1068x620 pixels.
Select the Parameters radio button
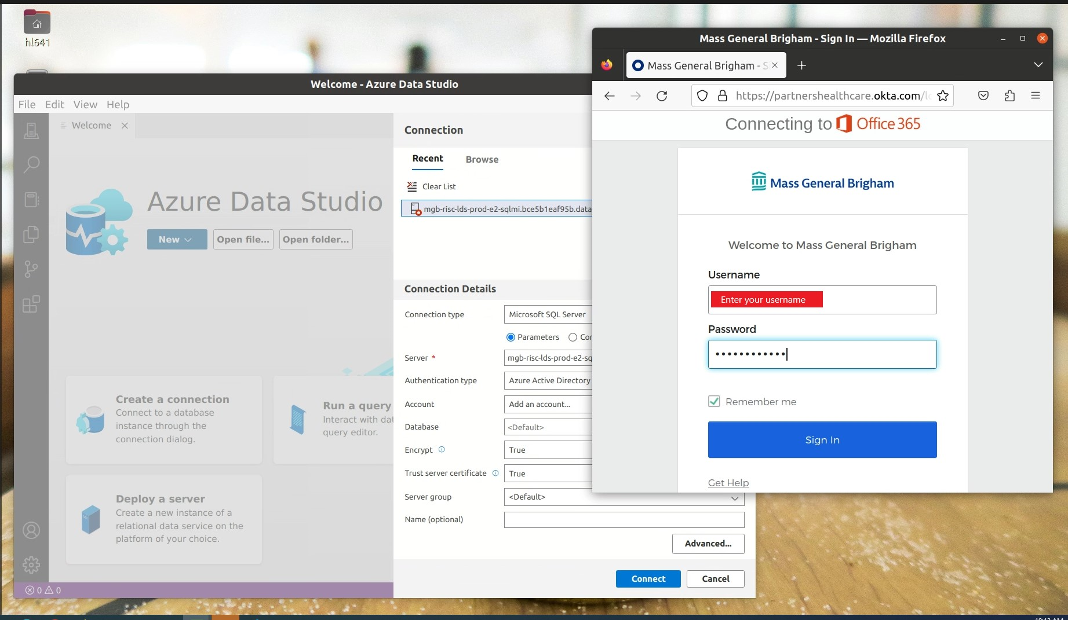[511, 337]
